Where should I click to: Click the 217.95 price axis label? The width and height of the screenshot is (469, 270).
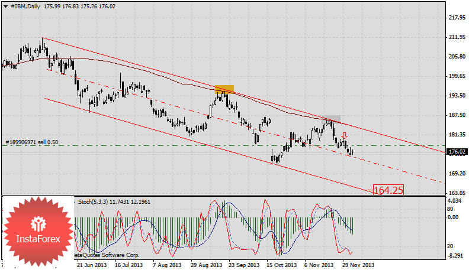click(456, 18)
